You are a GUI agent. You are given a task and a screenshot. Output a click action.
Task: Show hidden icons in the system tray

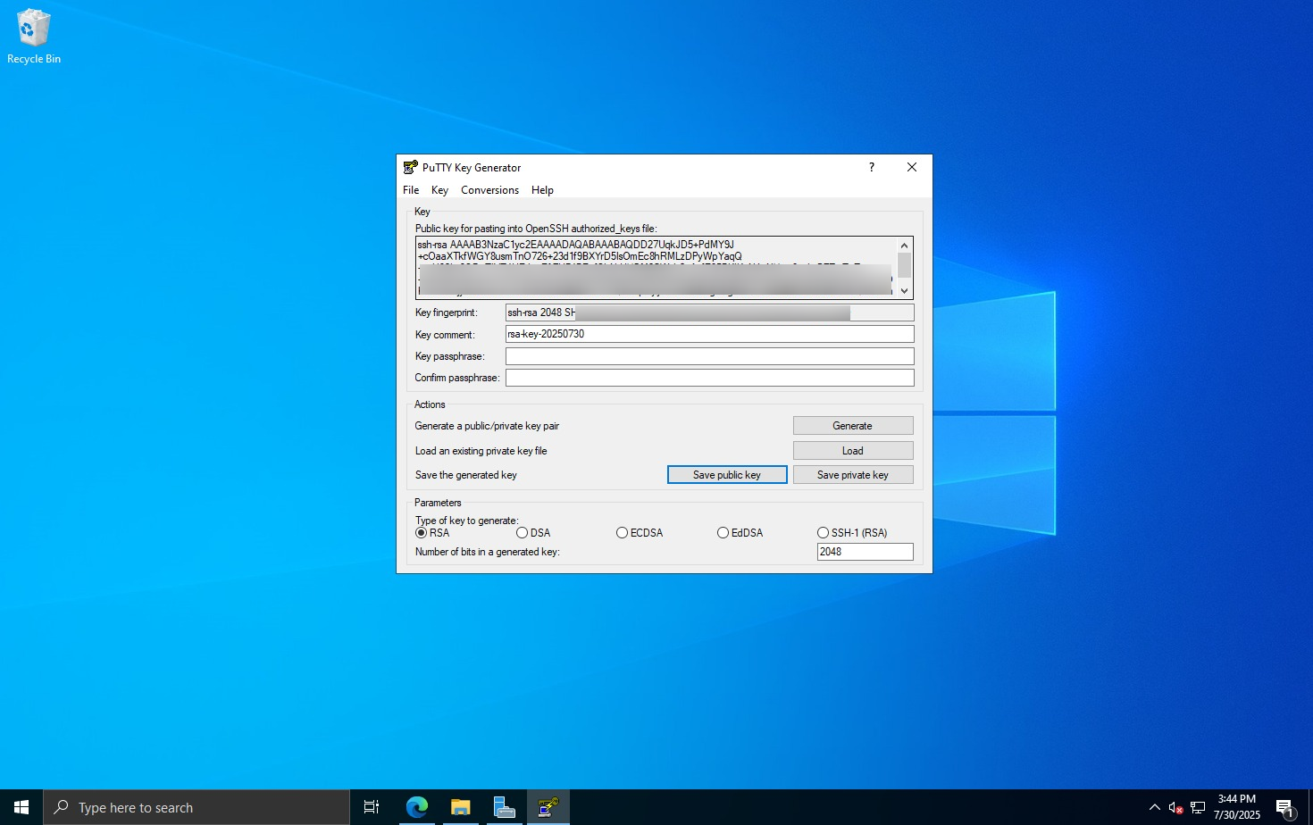(1155, 806)
